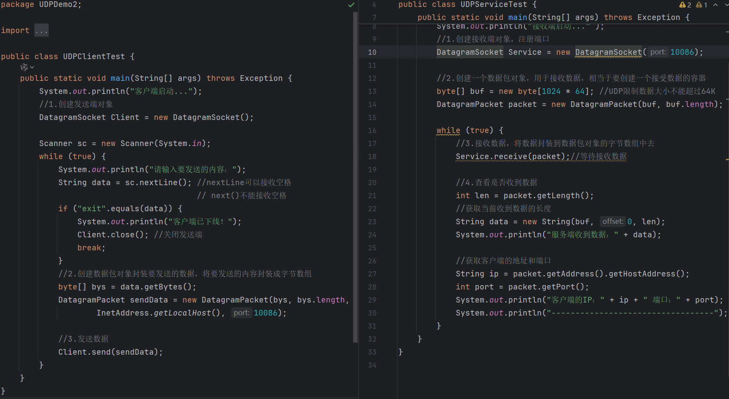Image resolution: width=729 pixels, height=399 pixels.
Task: Click the 'offset:' inlay hint on line 23
Action: (613, 222)
